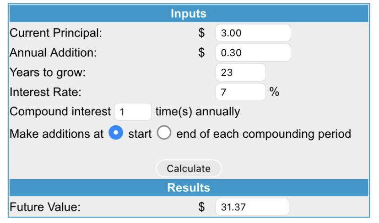Click the dollar sign beside Future Value
This screenshot has height=223, width=379.
coord(201,207)
